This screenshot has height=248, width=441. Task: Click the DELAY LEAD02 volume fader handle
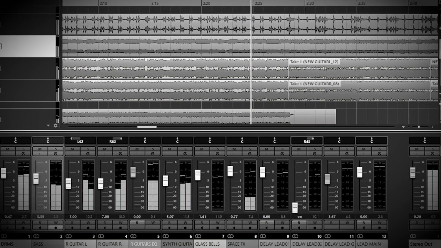(295, 207)
